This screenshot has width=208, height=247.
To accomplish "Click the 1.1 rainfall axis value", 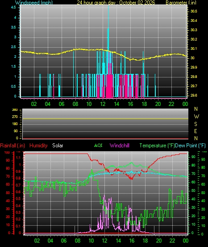I will (18, 158).
